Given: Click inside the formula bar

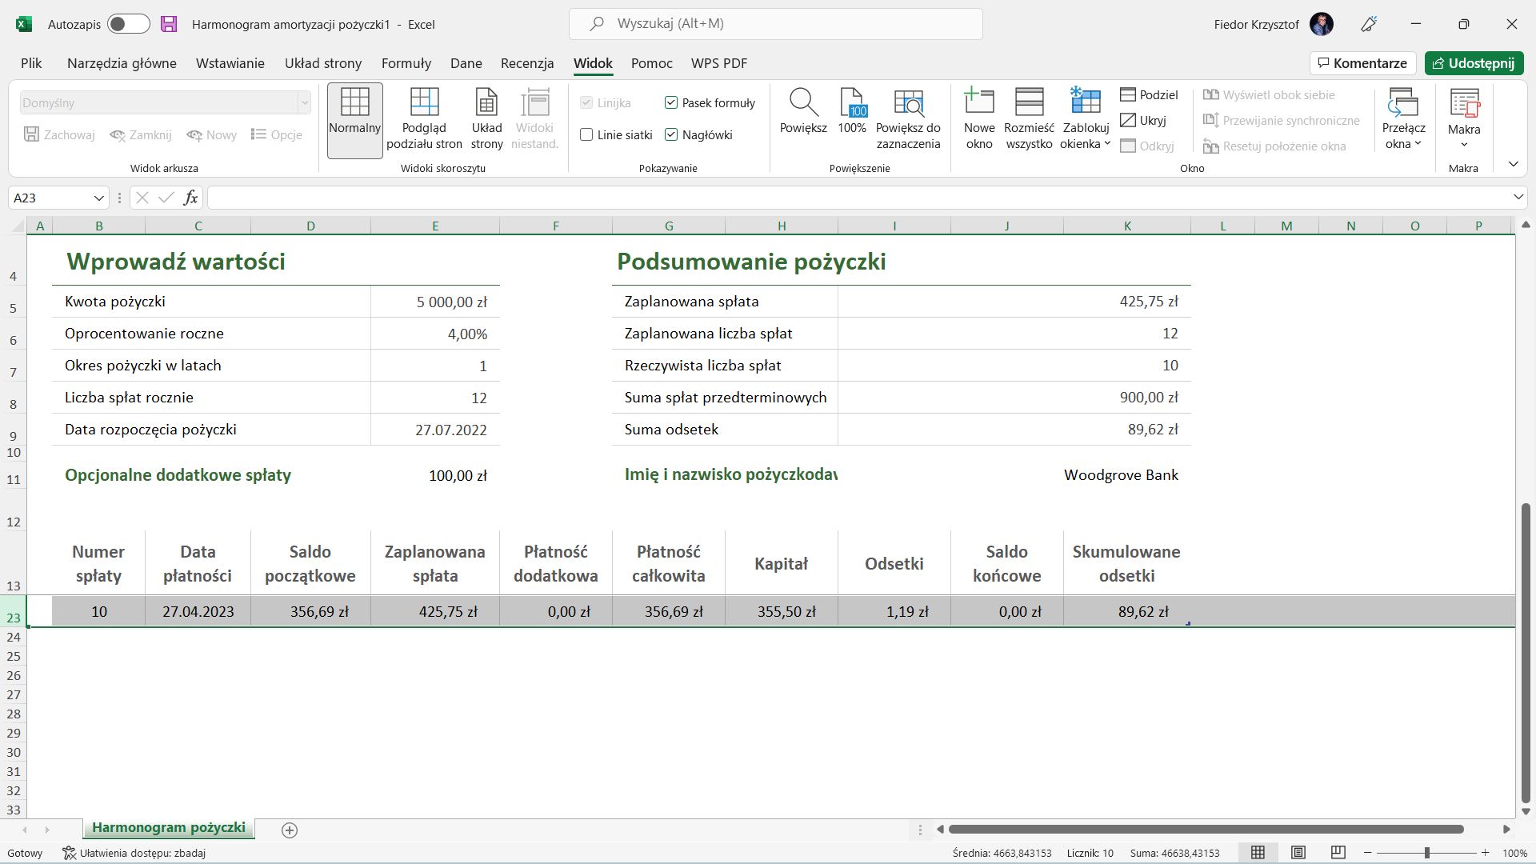Looking at the screenshot, I should tap(560, 197).
